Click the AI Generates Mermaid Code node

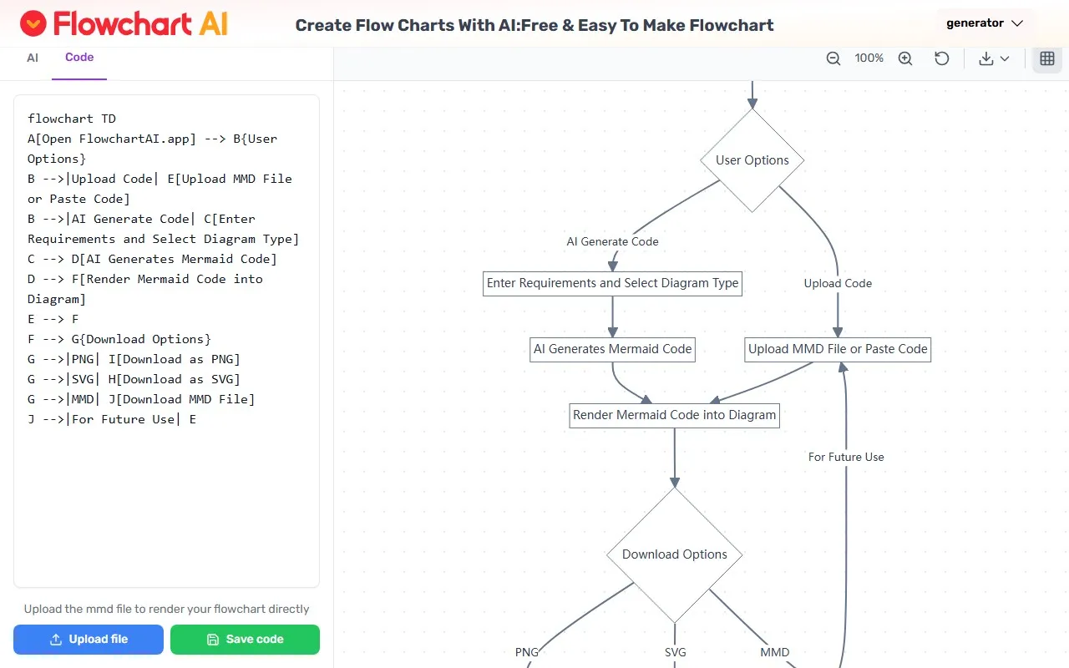click(x=613, y=349)
